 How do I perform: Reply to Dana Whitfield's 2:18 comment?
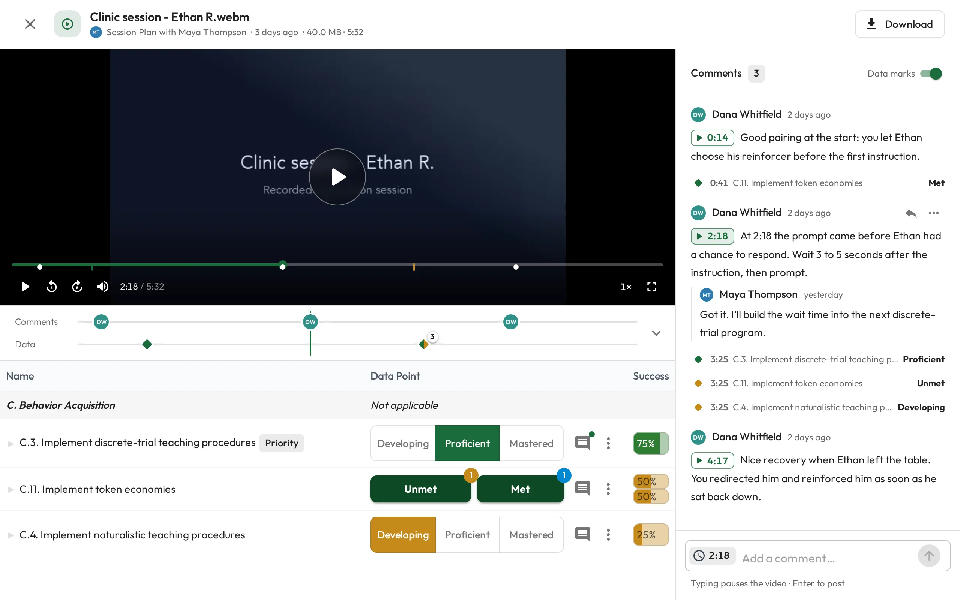(911, 213)
